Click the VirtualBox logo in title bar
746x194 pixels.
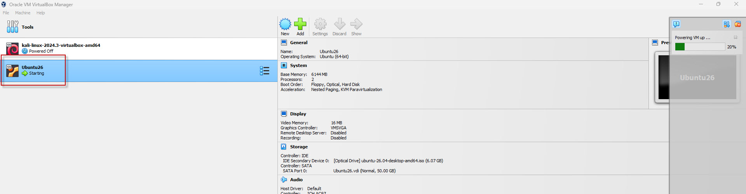coord(4,4)
